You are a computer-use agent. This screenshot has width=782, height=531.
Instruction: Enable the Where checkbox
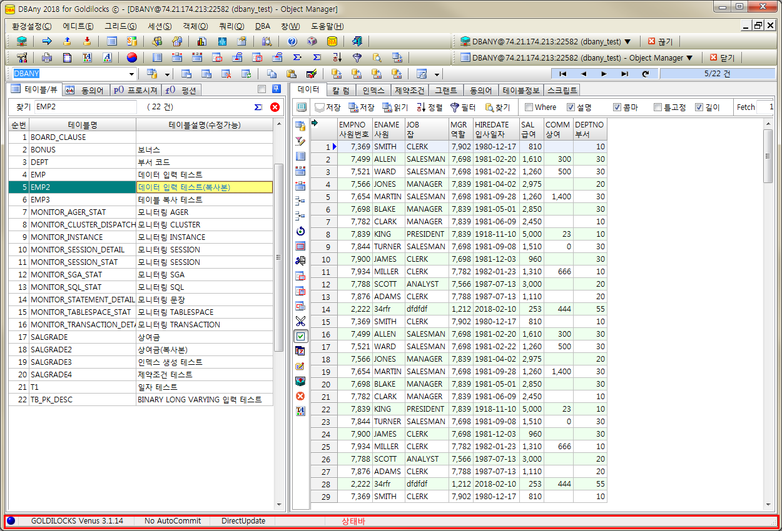click(x=529, y=107)
